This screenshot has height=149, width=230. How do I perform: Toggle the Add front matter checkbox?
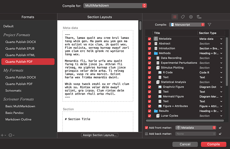tap(147, 127)
